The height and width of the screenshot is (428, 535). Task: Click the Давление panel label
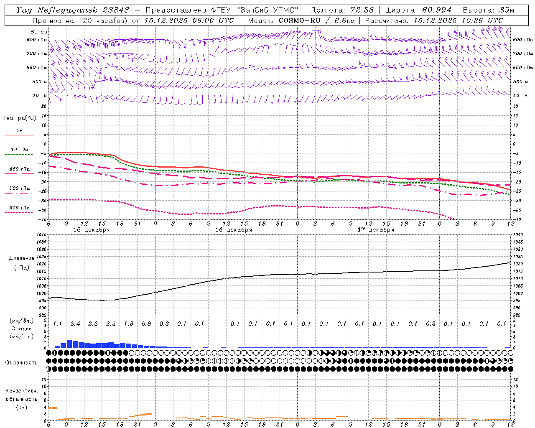[22, 258]
